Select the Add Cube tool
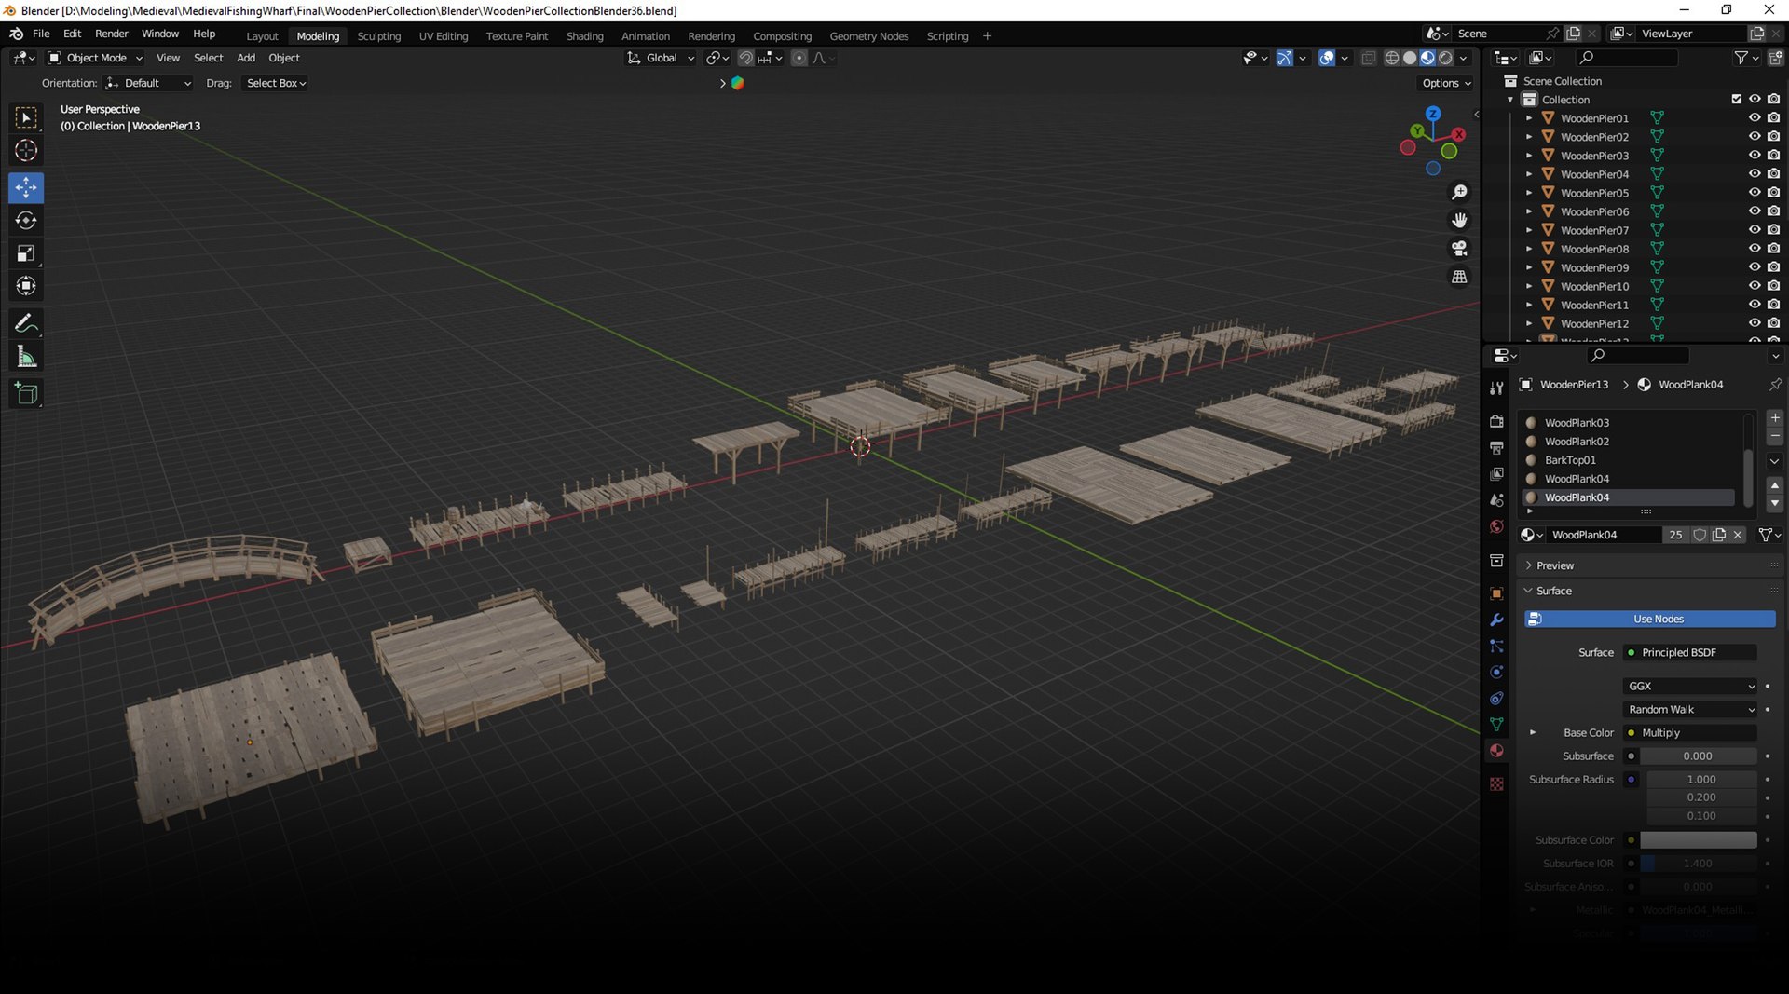Viewport: 1789px width, 994px height. tap(26, 394)
